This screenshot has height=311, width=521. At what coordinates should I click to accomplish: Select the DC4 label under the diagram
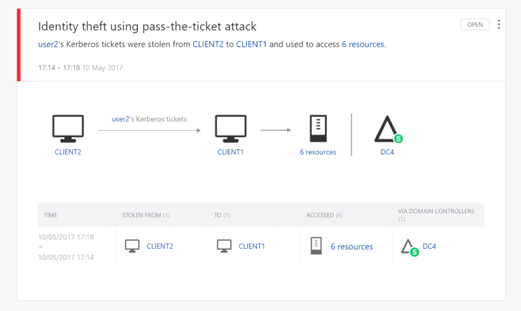(387, 152)
